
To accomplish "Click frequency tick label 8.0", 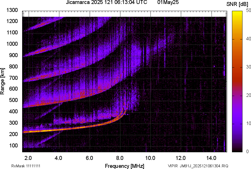I will click(x=120, y=158).
